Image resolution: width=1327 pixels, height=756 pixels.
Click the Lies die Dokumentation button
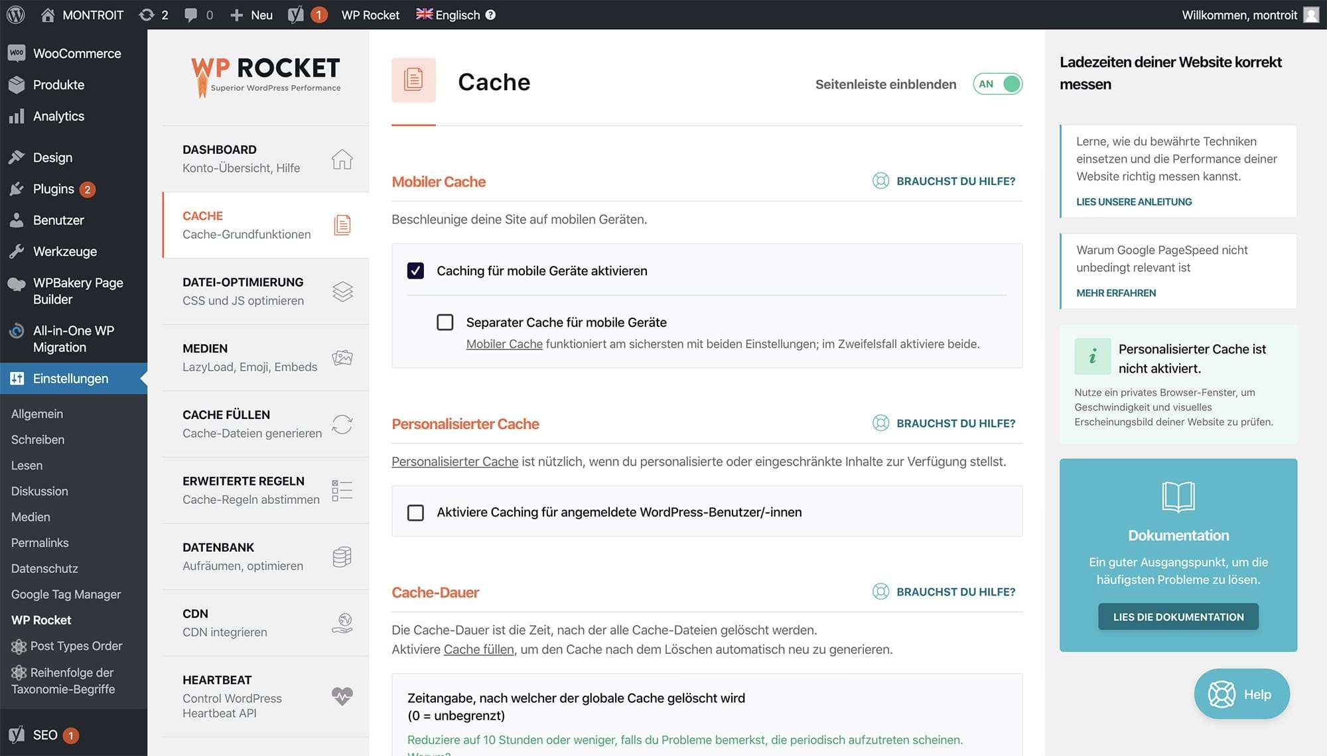[x=1178, y=617]
